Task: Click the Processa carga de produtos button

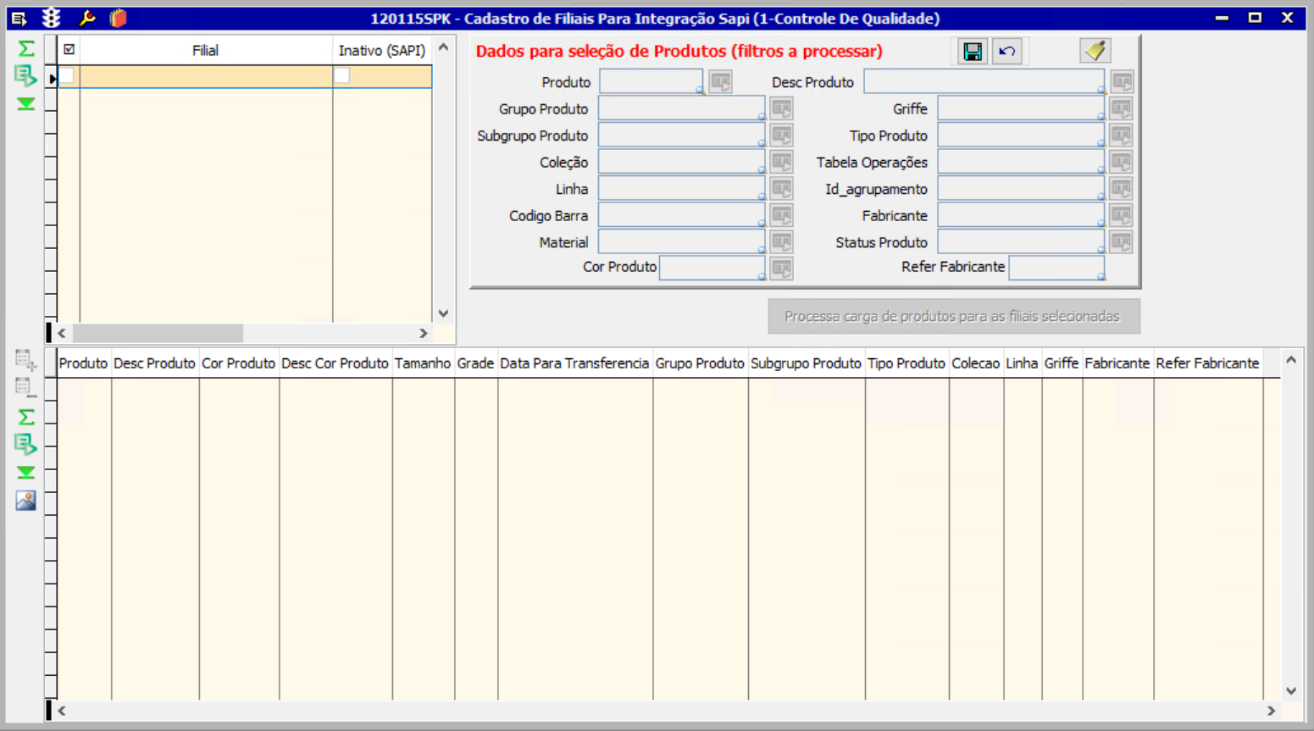Action: (x=954, y=316)
